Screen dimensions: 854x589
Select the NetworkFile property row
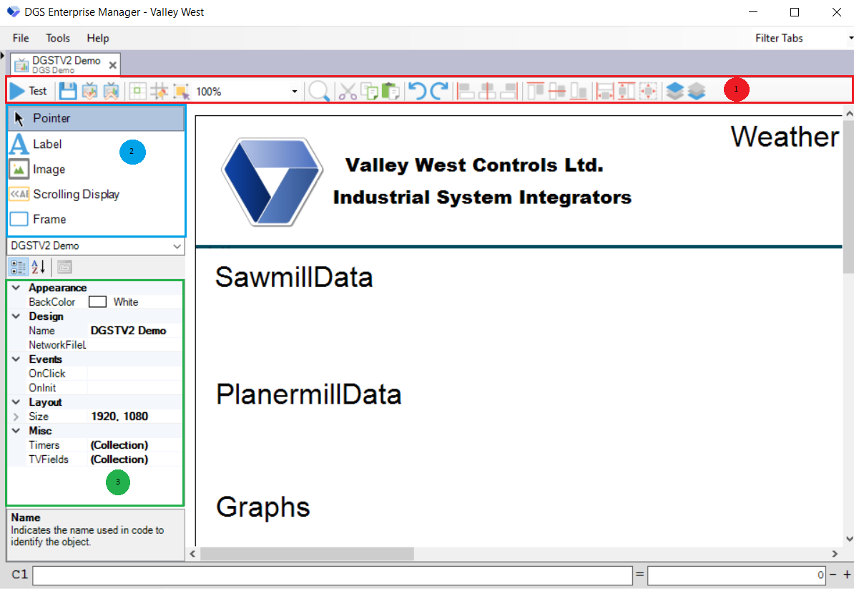(x=95, y=345)
